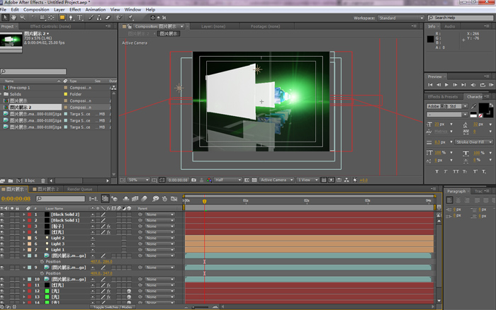
Task: Click the snapshot camera icon in viewer
Action: pyautogui.click(x=193, y=180)
